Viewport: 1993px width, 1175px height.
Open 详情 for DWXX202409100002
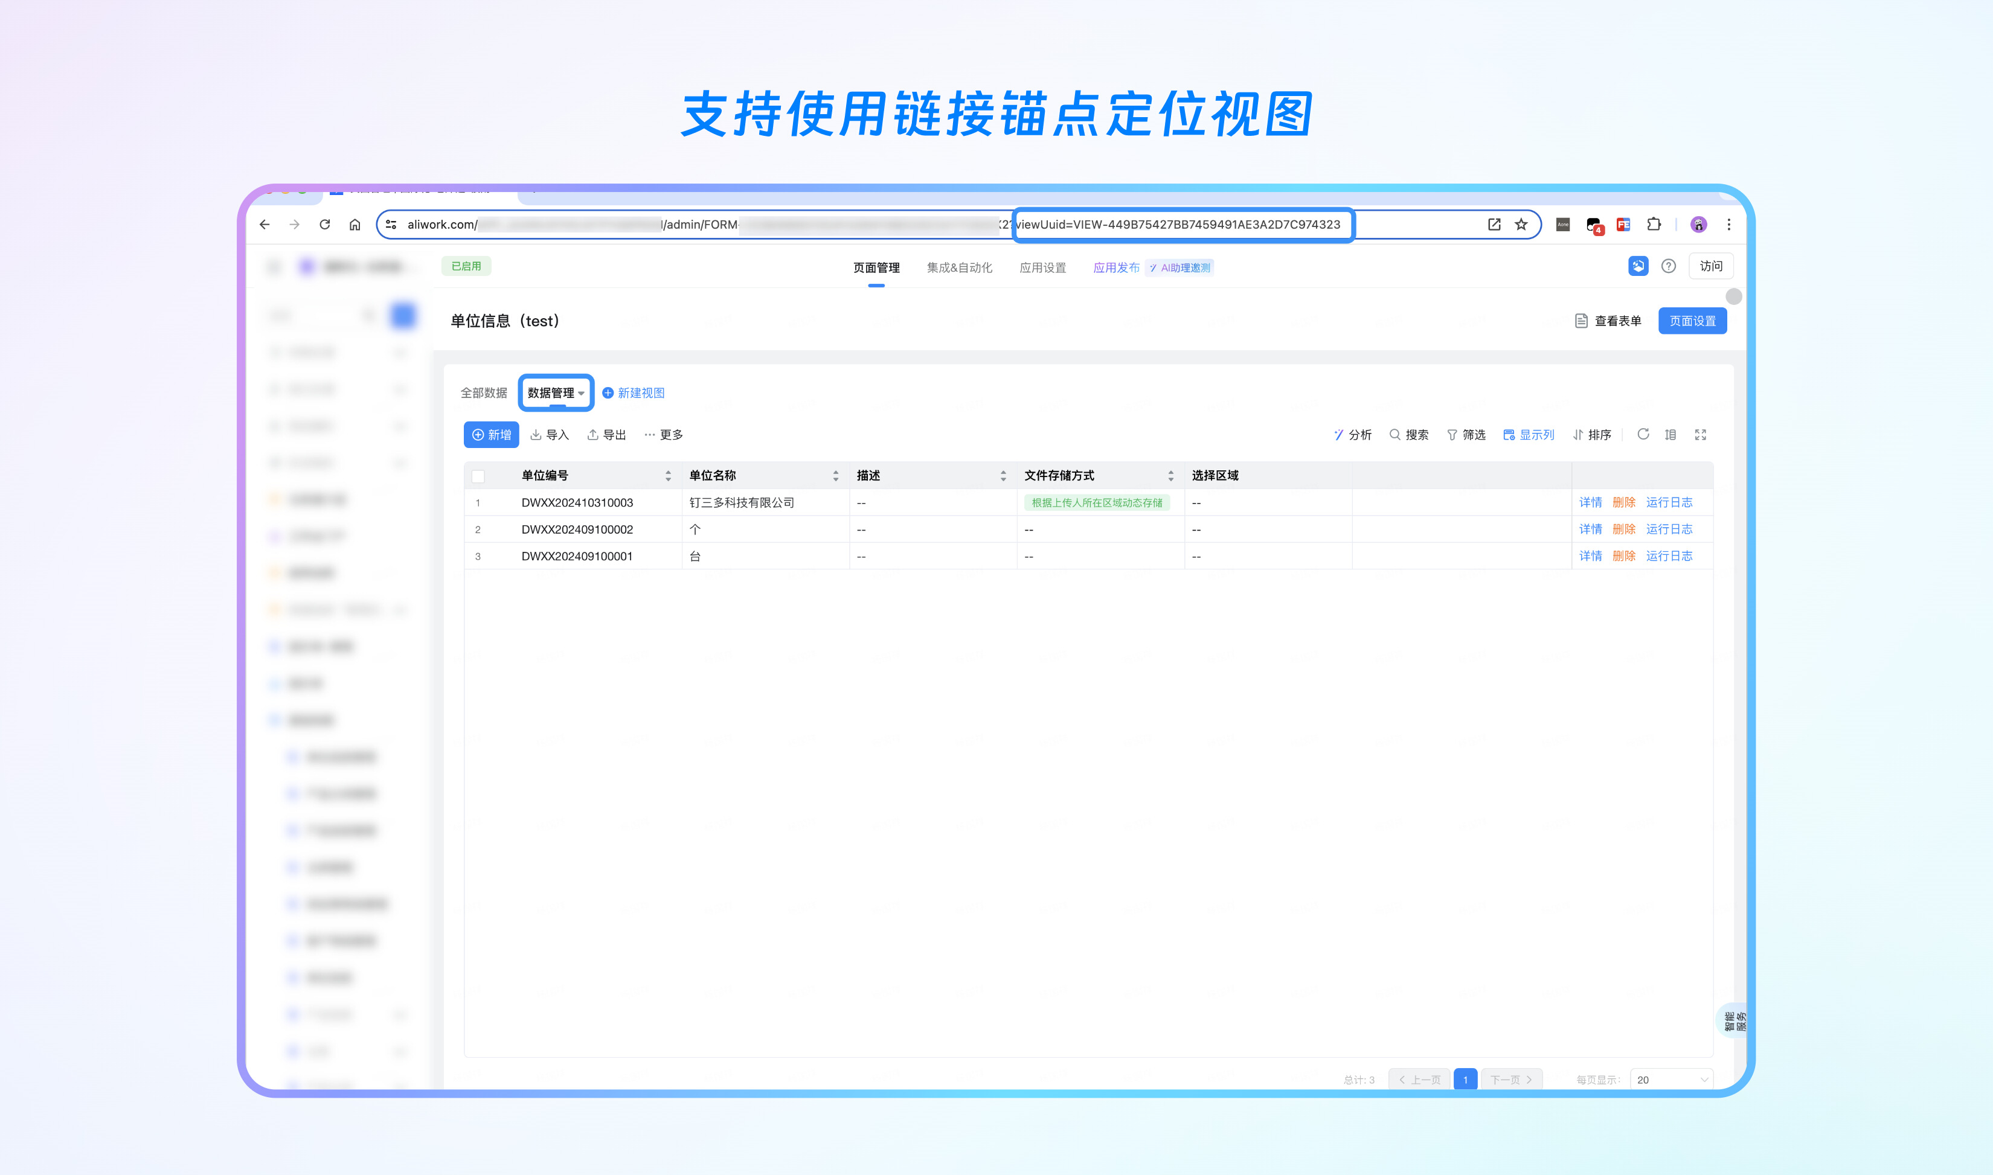[1590, 530]
